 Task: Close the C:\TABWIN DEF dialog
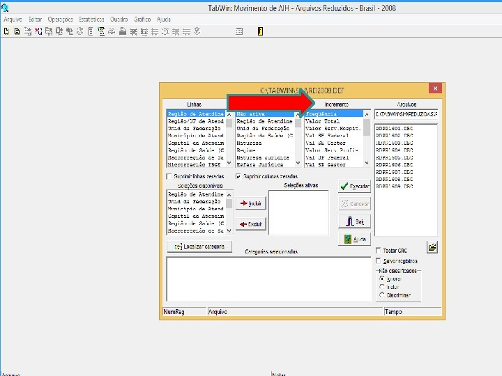[435, 88]
